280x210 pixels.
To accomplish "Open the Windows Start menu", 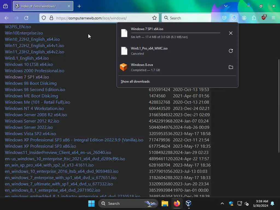I will pyautogui.click(x=91, y=203).
